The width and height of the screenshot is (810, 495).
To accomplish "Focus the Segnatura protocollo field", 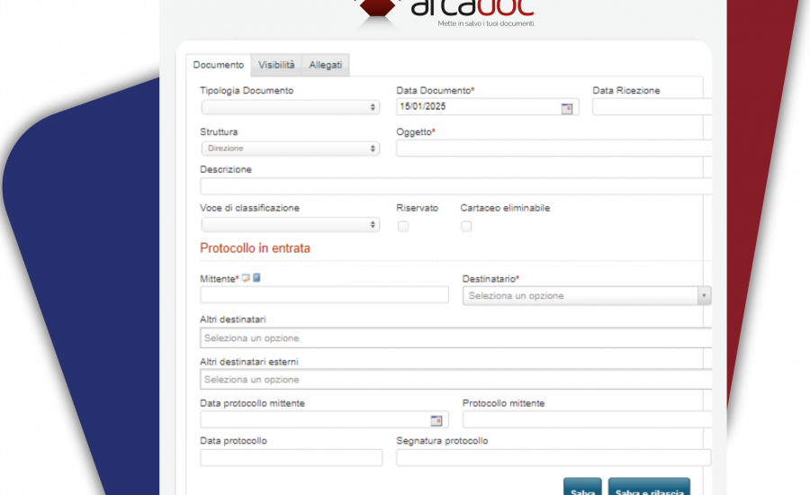I will pyautogui.click(x=553, y=457).
